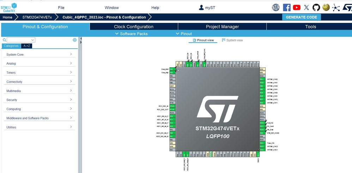
Task: Open the File menu
Action: point(61,8)
